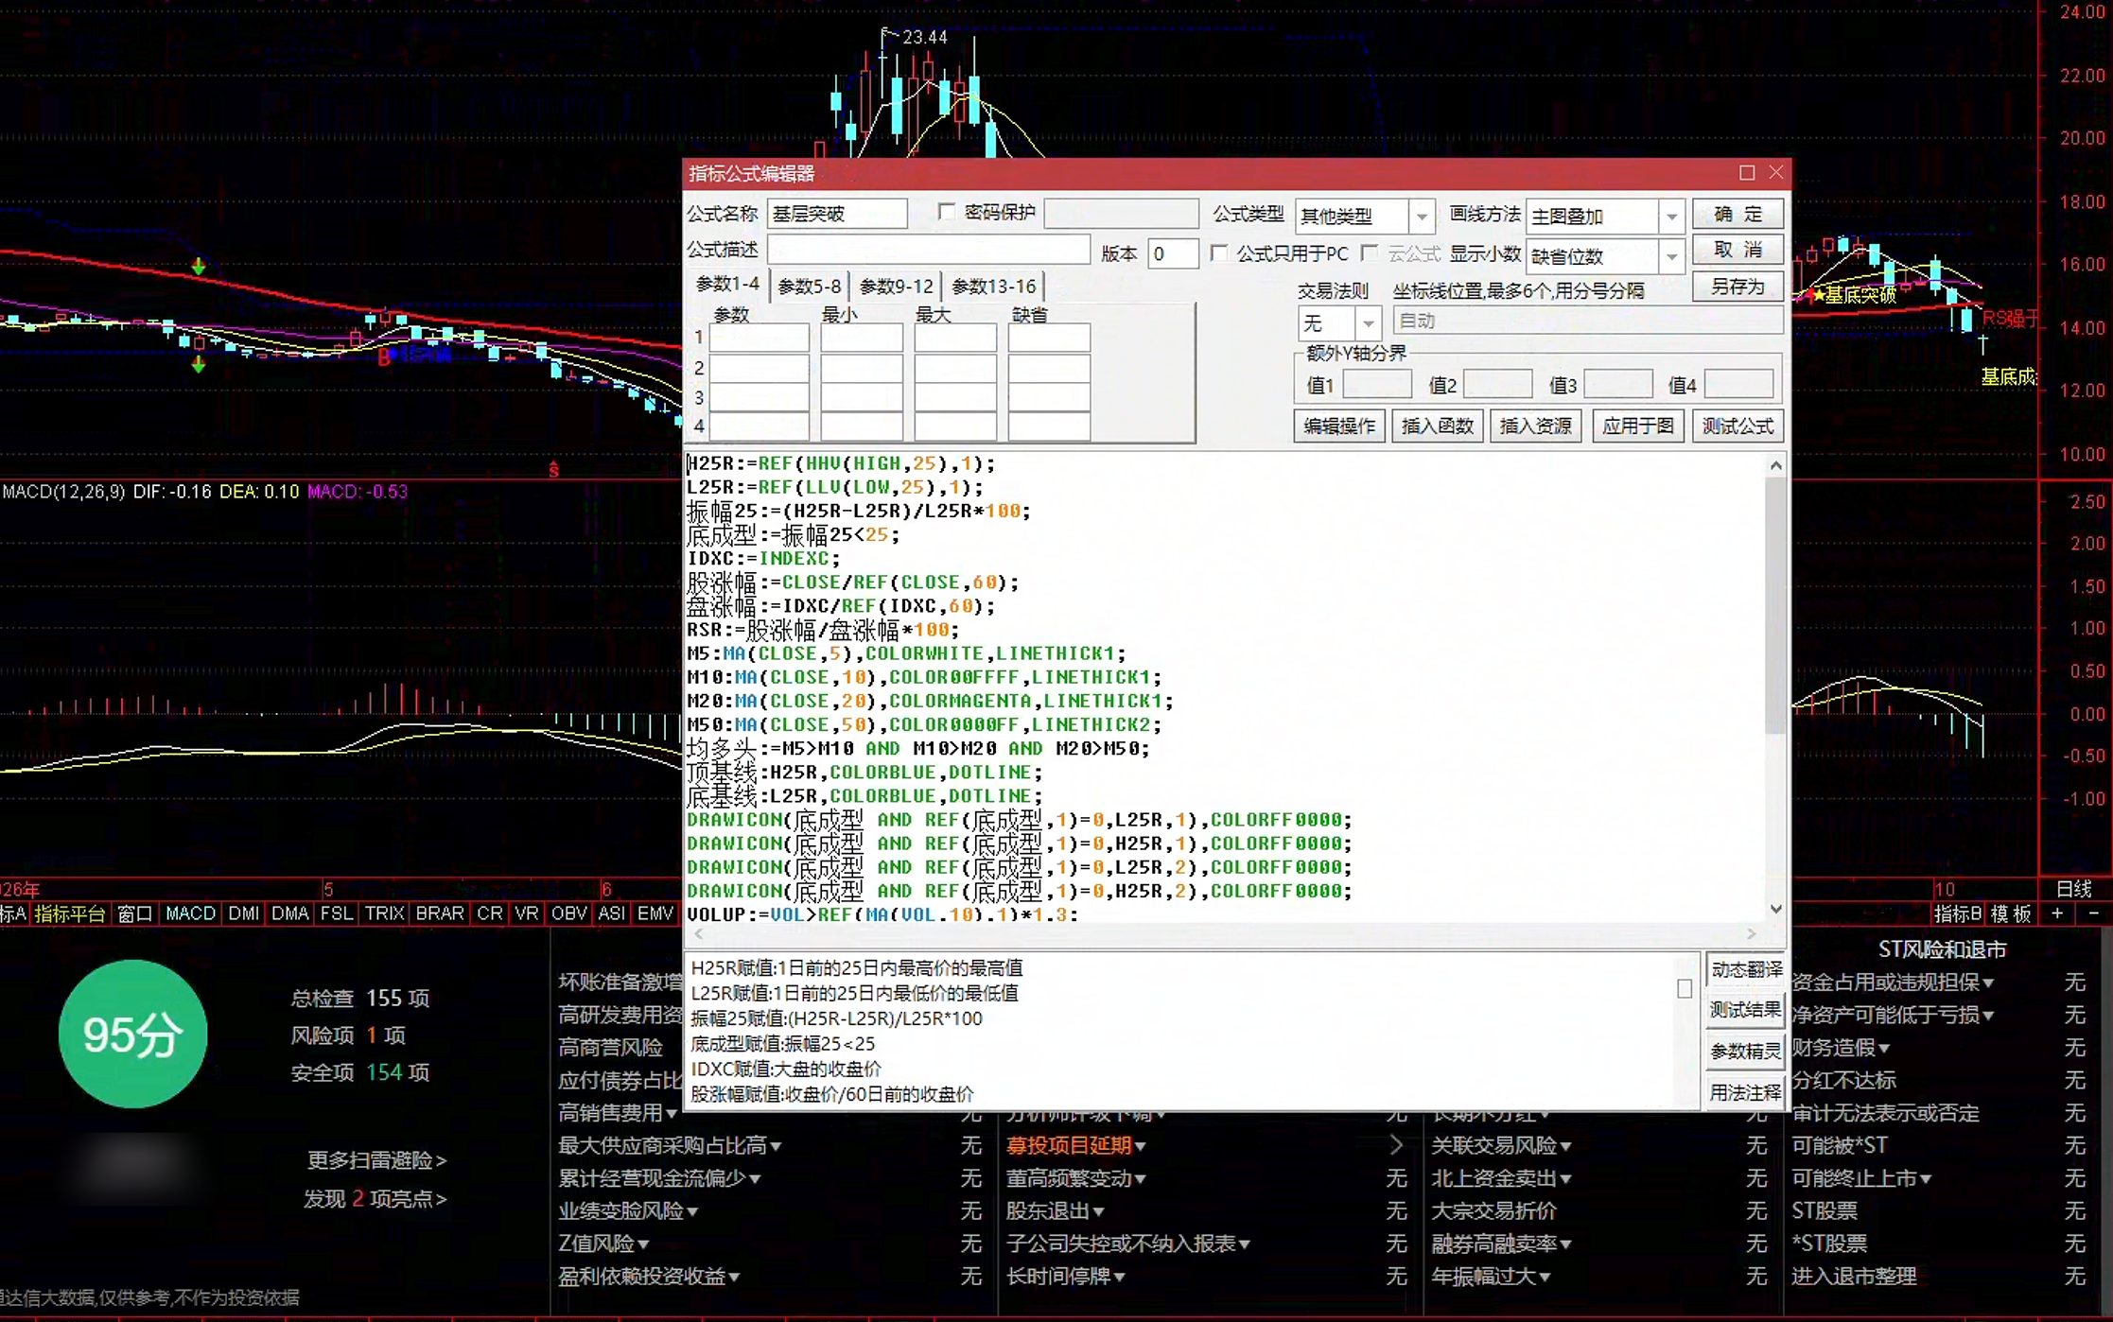Switch to 参数13-16 tab
This screenshot has width=2113, height=1322.
[994, 286]
